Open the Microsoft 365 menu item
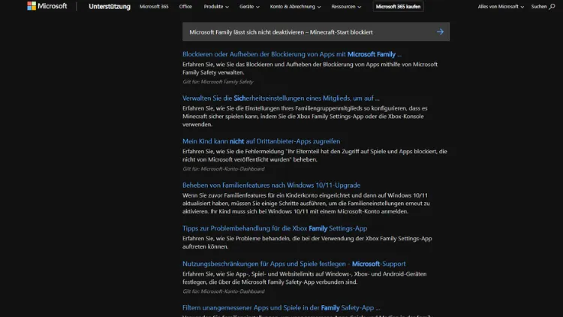The height and width of the screenshot is (317, 563). [154, 7]
